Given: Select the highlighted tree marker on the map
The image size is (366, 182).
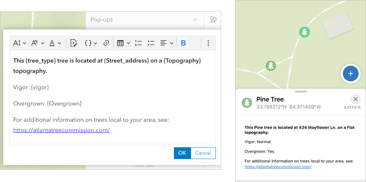Looking at the screenshot, I should point(304,32).
